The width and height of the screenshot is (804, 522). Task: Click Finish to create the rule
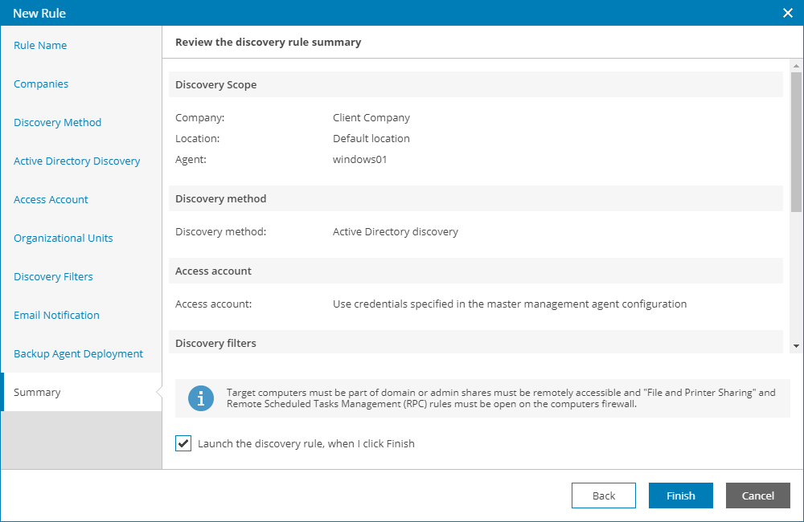[680, 495]
